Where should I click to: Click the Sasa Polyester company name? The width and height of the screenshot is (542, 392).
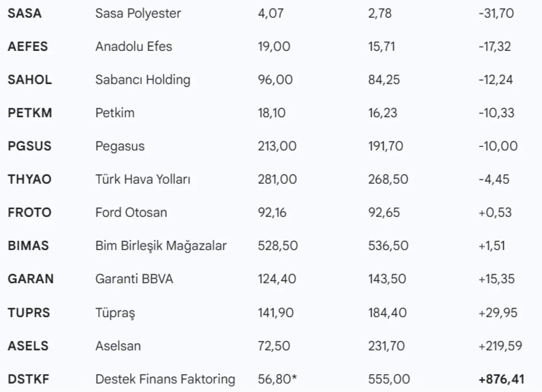(138, 14)
